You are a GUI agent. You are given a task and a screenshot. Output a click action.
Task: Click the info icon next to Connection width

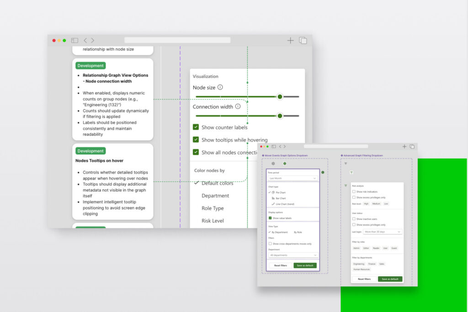point(238,106)
